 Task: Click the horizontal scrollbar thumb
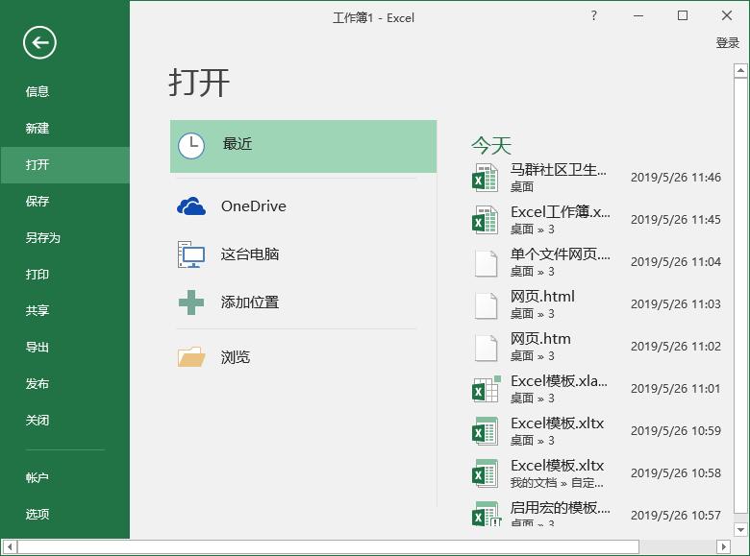pos(328,546)
